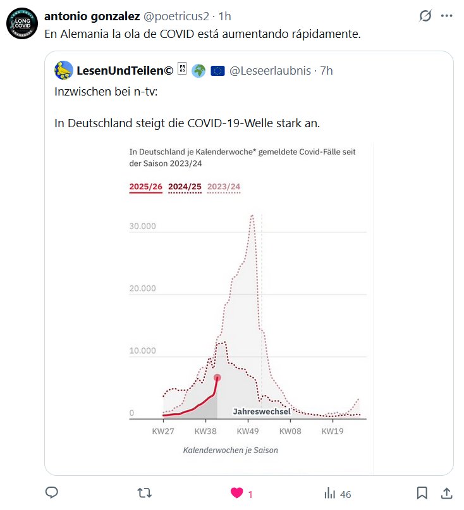Select the 2023/24 season legend label
The height and width of the screenshot is (510, 464).
pos(224,187)
